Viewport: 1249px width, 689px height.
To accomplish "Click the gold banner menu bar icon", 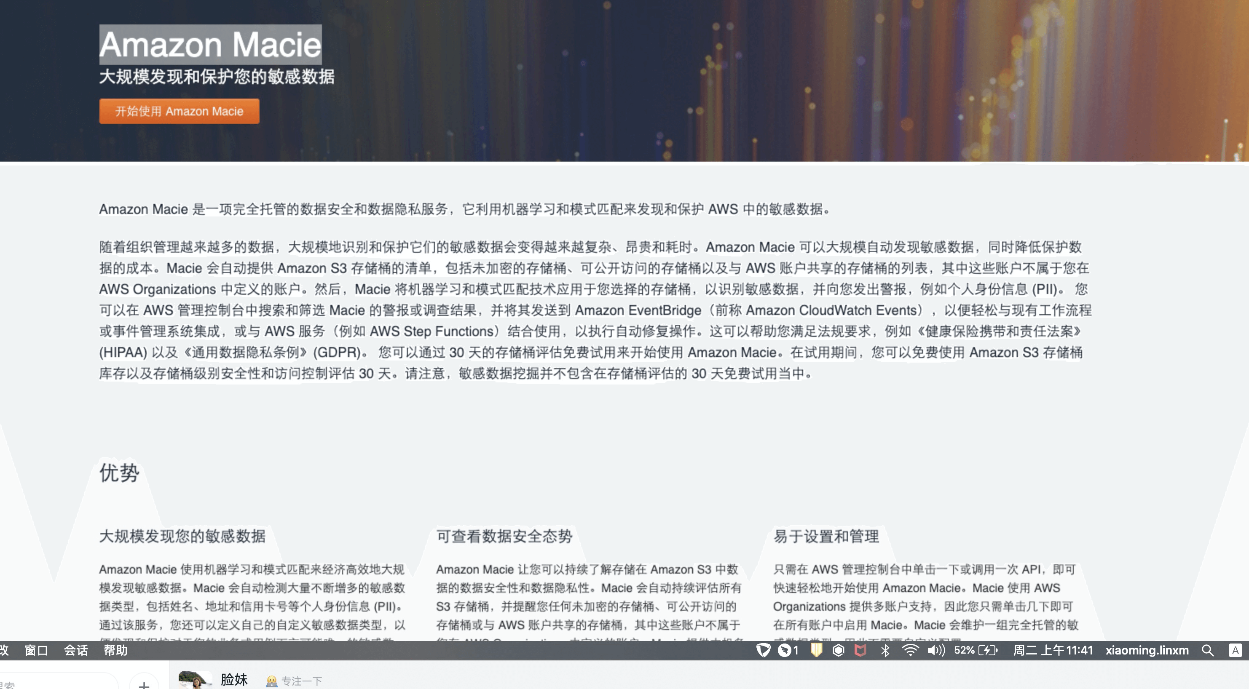I will [x=817, y=650].
